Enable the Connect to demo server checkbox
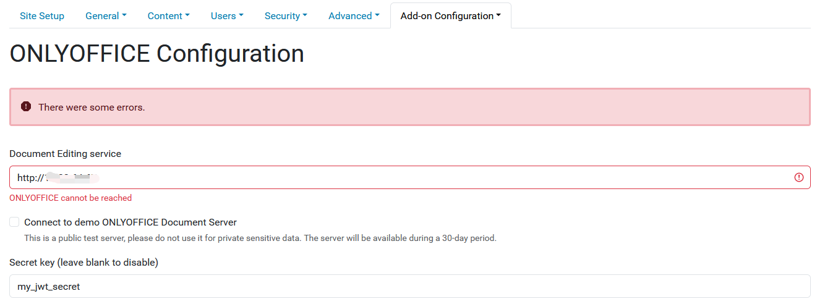Screen dimensions: 817x304 click(14, 222)
